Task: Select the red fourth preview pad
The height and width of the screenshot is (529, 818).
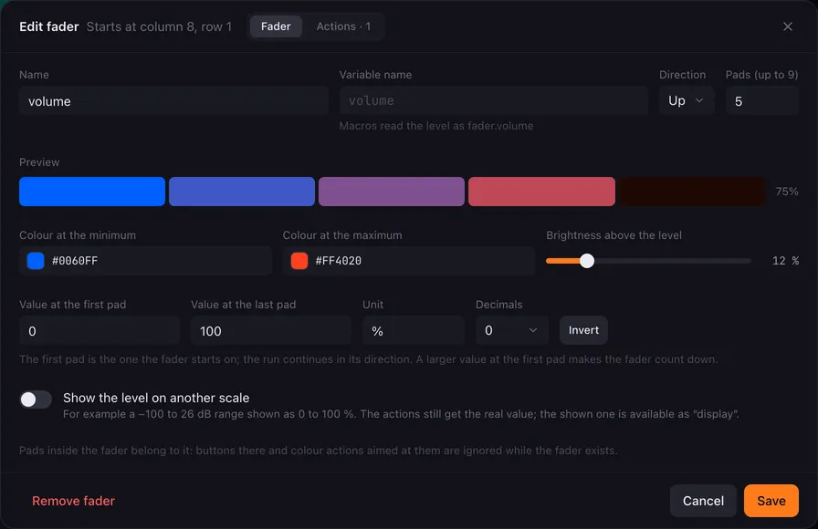Action: pos(541,192)
